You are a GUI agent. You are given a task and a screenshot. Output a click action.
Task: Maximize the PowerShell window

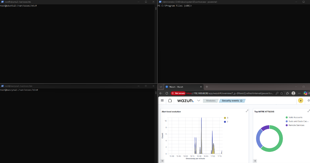(x=304, y=2)
